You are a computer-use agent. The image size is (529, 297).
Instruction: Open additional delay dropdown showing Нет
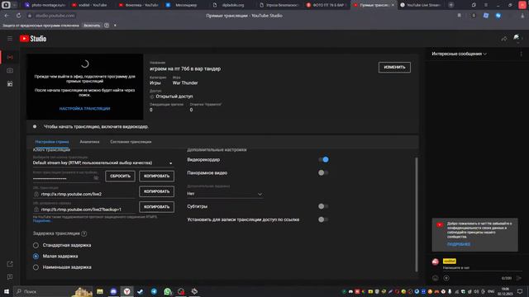pyautogui.click(x=225, y=194)
